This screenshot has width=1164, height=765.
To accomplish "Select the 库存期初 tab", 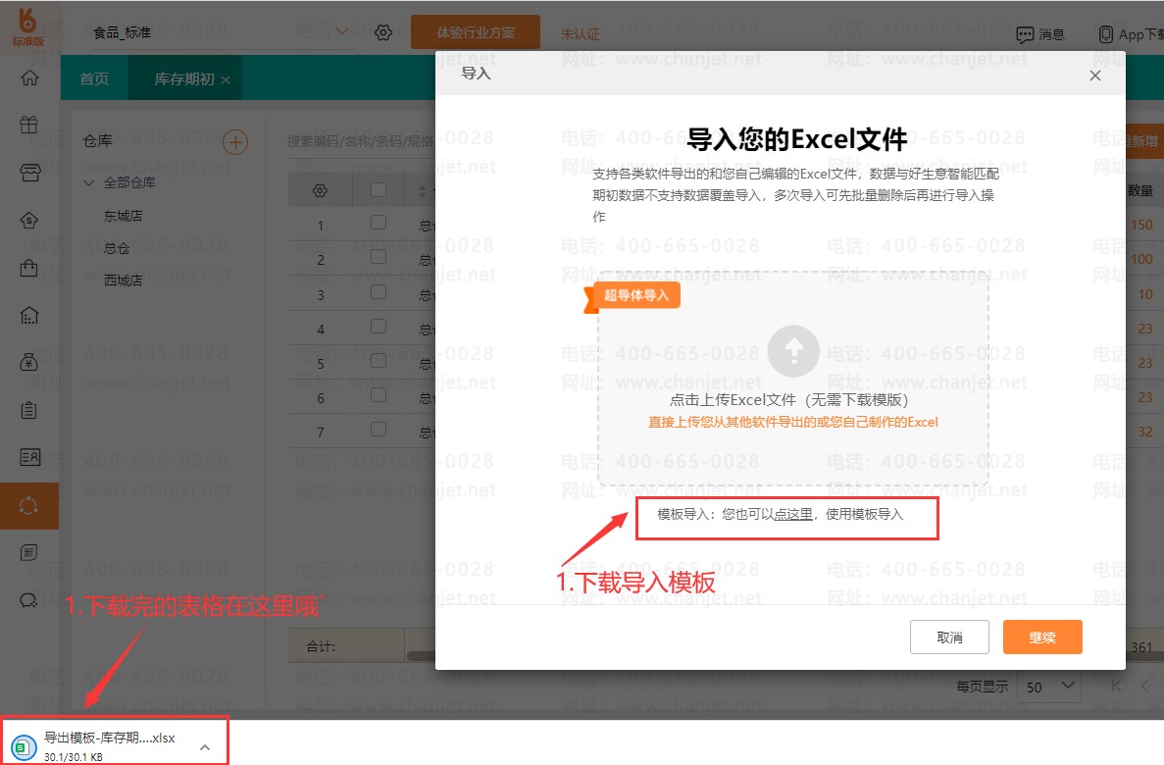I will [184, 78].
